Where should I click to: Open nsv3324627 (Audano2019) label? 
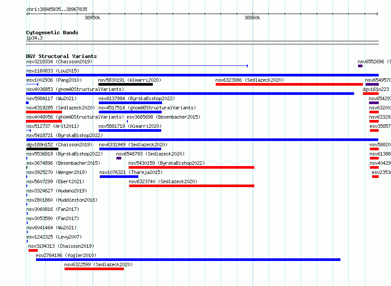57,191
